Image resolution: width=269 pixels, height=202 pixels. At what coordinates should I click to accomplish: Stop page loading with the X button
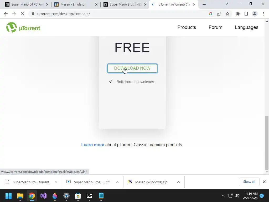[23, 14]
